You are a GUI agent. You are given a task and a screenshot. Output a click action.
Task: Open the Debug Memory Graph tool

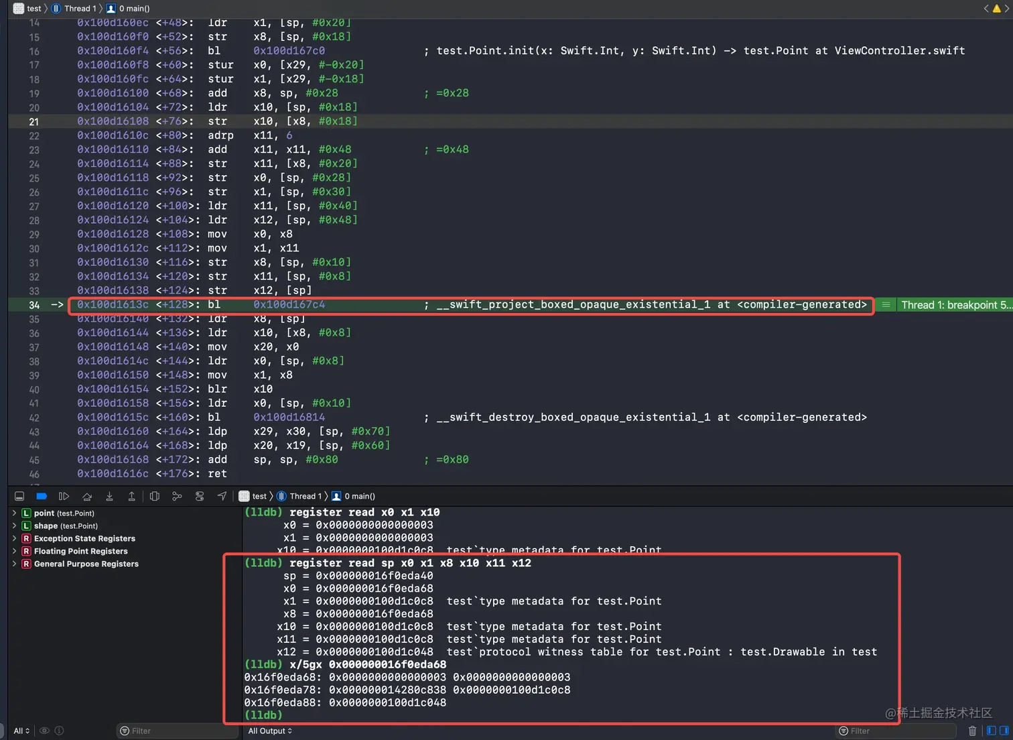pyautogui.click(x=177, y=496)
